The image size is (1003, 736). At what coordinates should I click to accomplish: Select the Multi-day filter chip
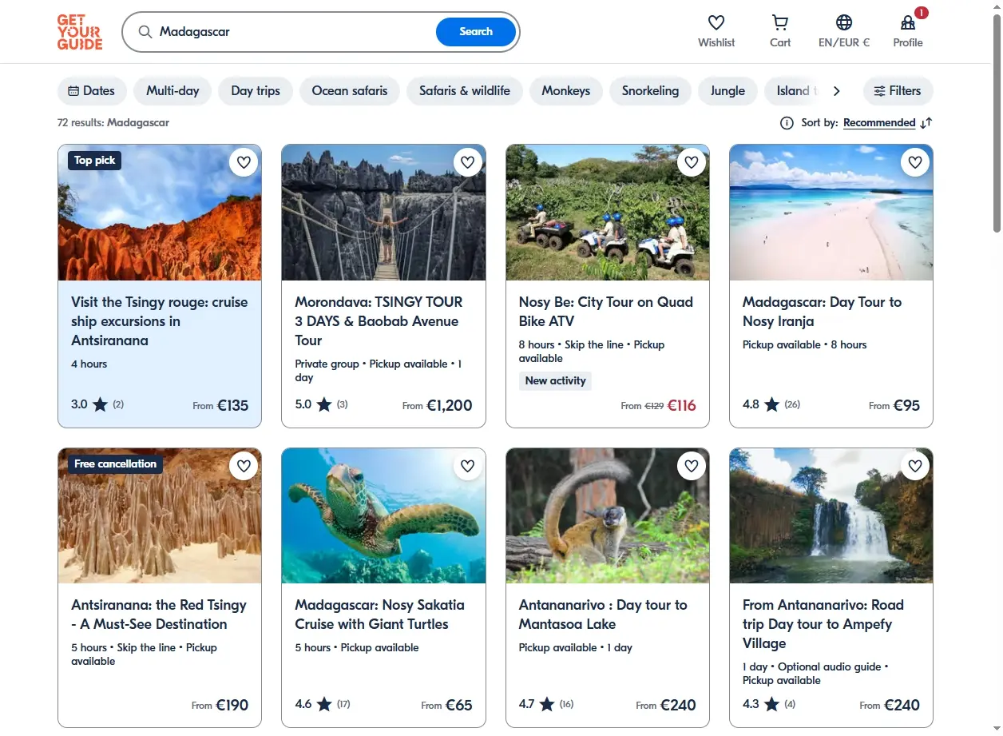[172, 91]
